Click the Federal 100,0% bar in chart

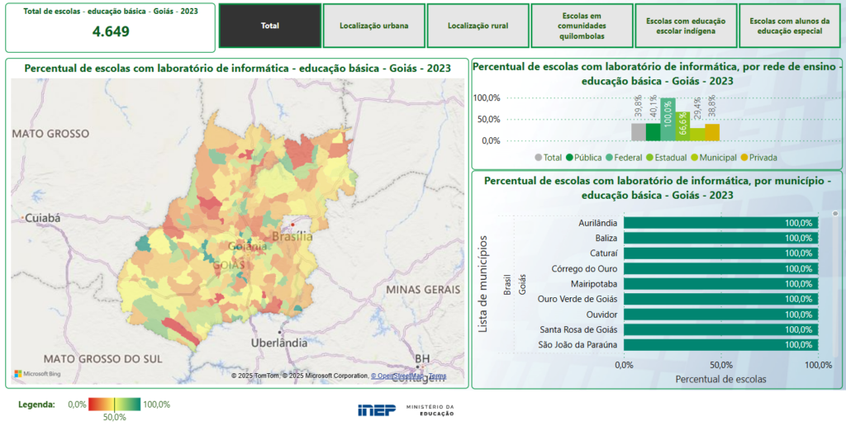pyautogui.click(x=668, y=120)
